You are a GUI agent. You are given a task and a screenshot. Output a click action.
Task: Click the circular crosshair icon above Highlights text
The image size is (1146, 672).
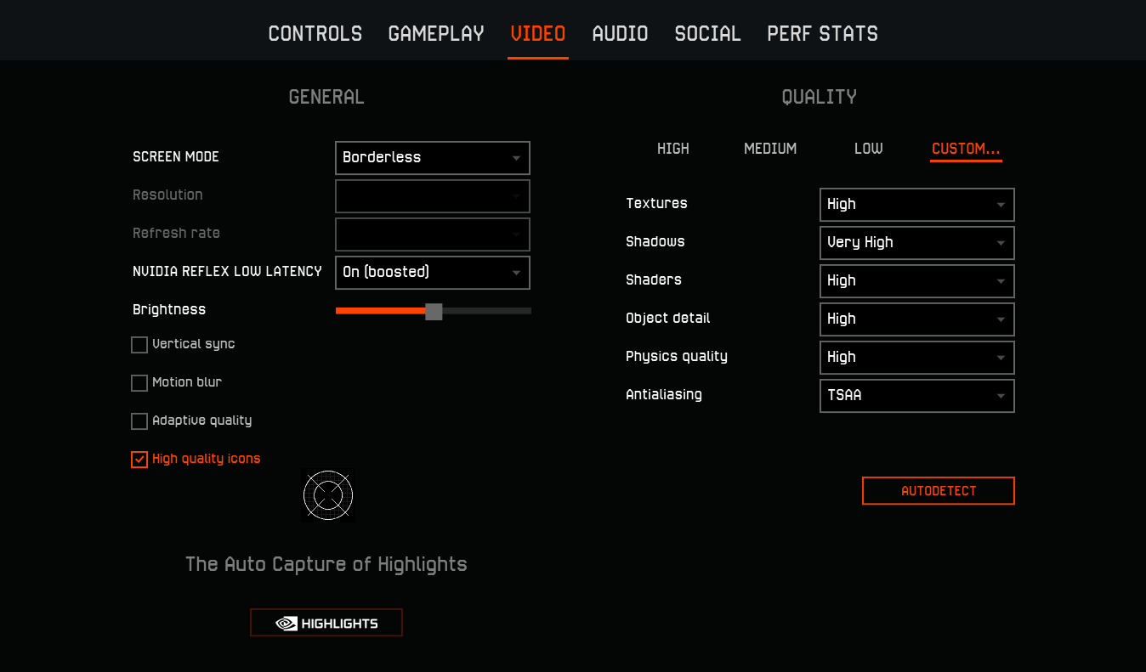point(328,495)
